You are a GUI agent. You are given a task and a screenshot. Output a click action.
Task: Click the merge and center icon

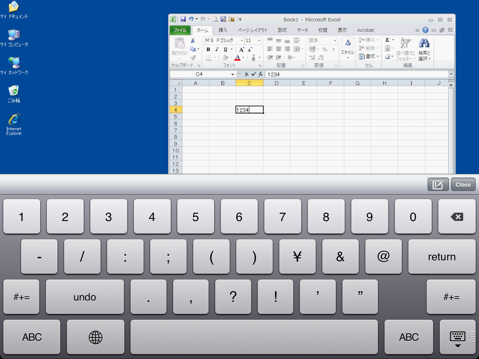tap(297, 49)
